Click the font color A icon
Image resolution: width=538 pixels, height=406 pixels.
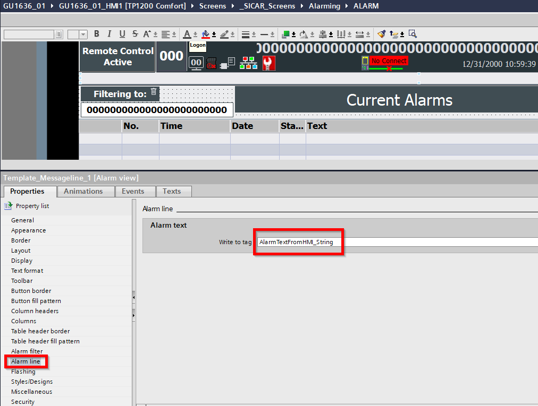(x=187, y=34)
